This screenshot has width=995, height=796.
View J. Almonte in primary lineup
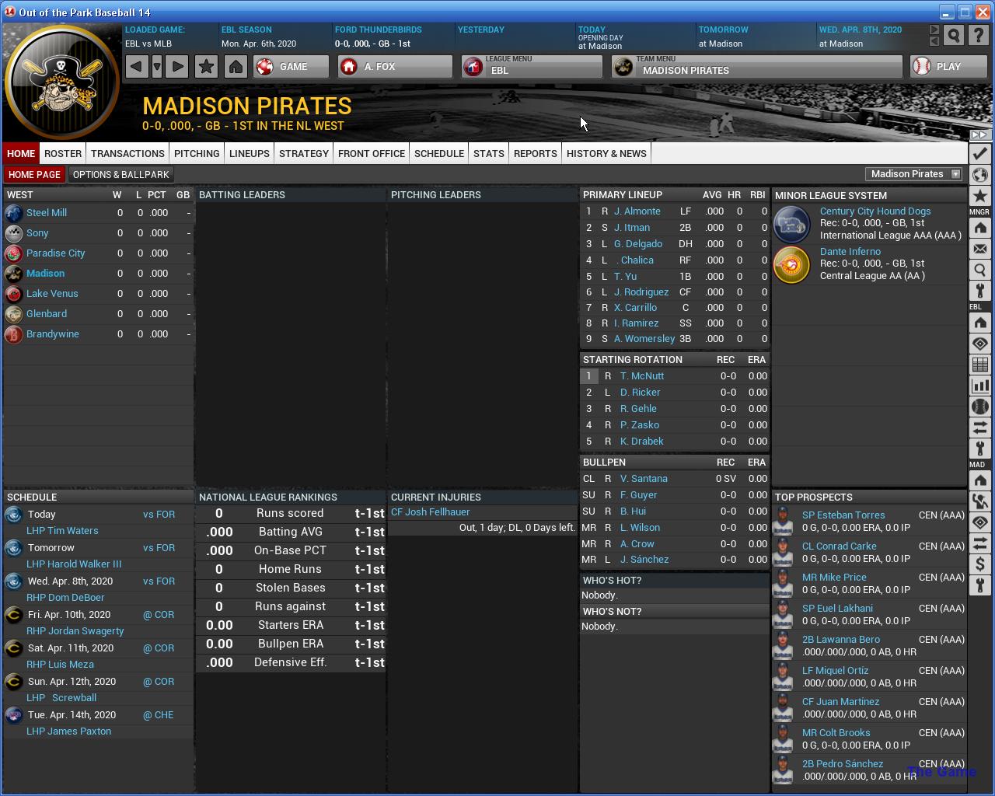pos(637,211)
